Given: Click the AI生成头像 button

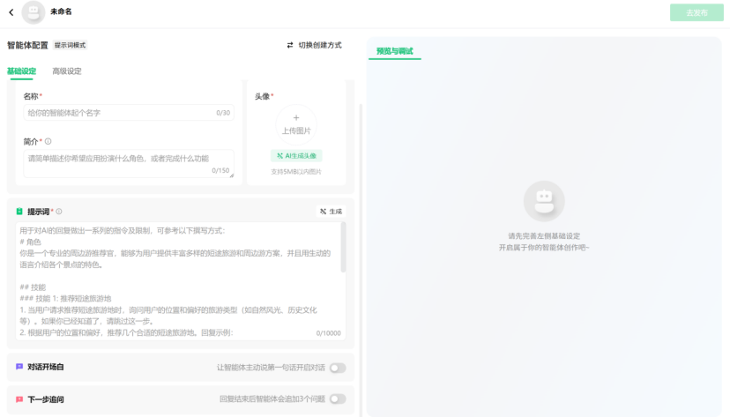Looking at the screenshot, I should [296, 156].
